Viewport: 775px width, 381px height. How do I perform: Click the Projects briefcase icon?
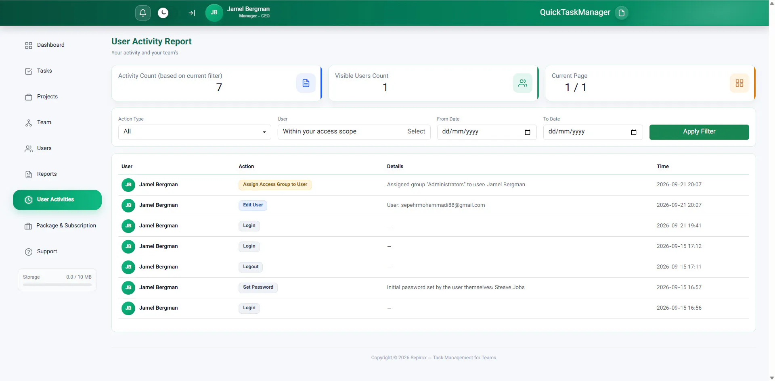point(29,97)
